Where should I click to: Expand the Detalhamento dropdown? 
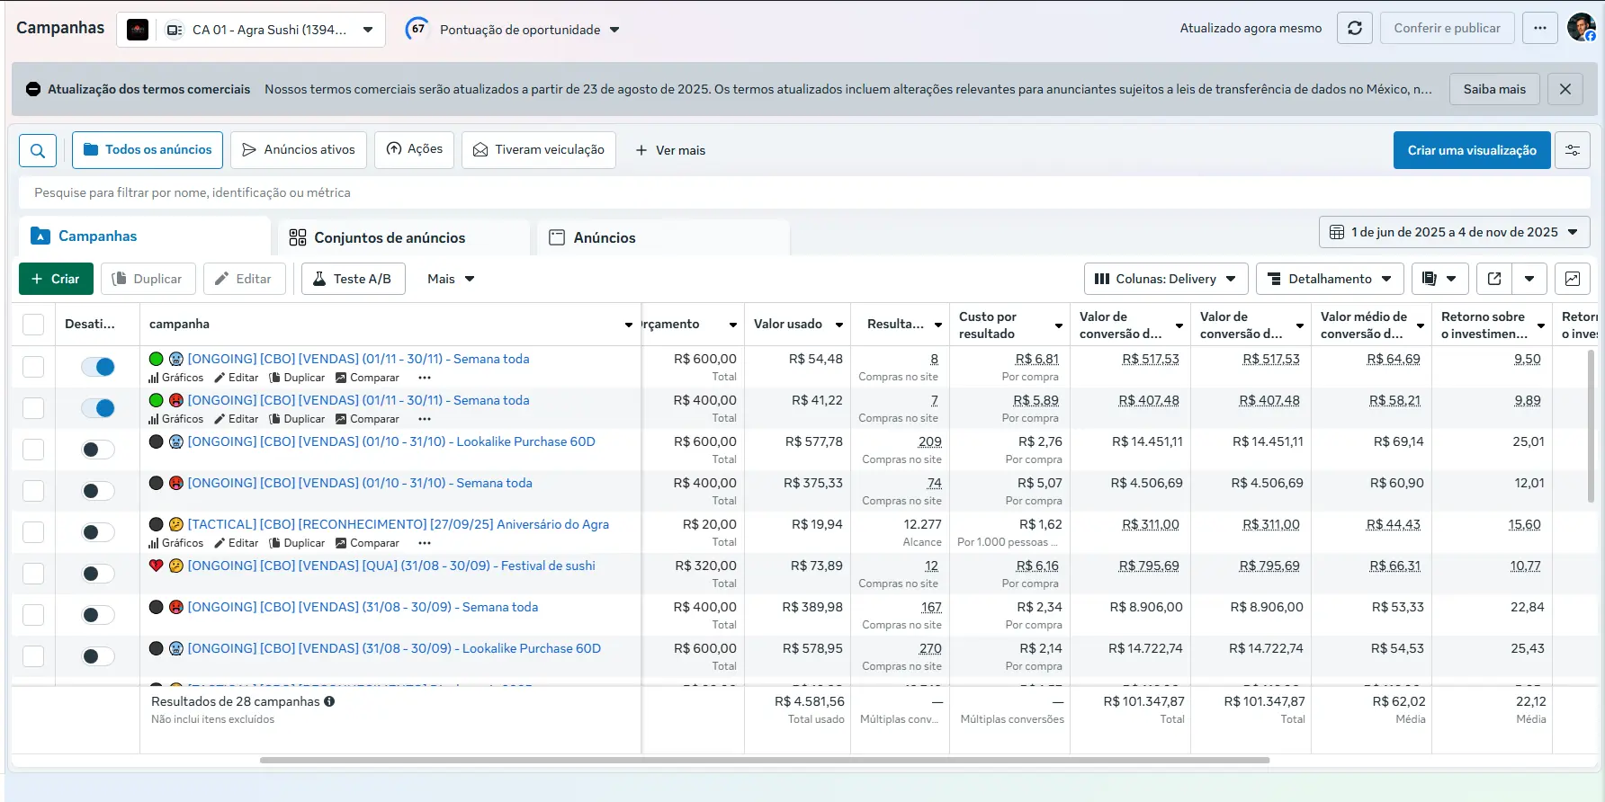click(x=1329, y=279)
